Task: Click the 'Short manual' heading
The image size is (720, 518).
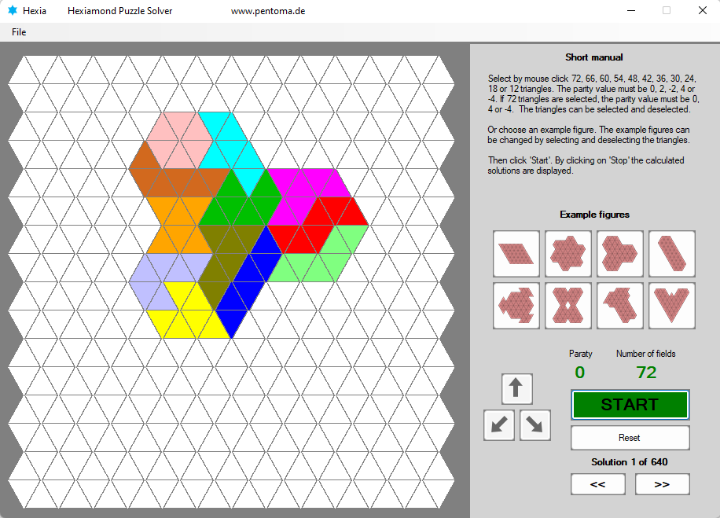Action: 594,57
